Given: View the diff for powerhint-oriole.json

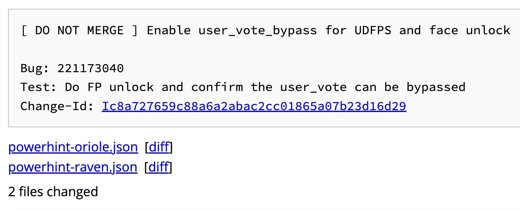Looking at the screenshot, I should pyautogui.click(x=159, y=147).
